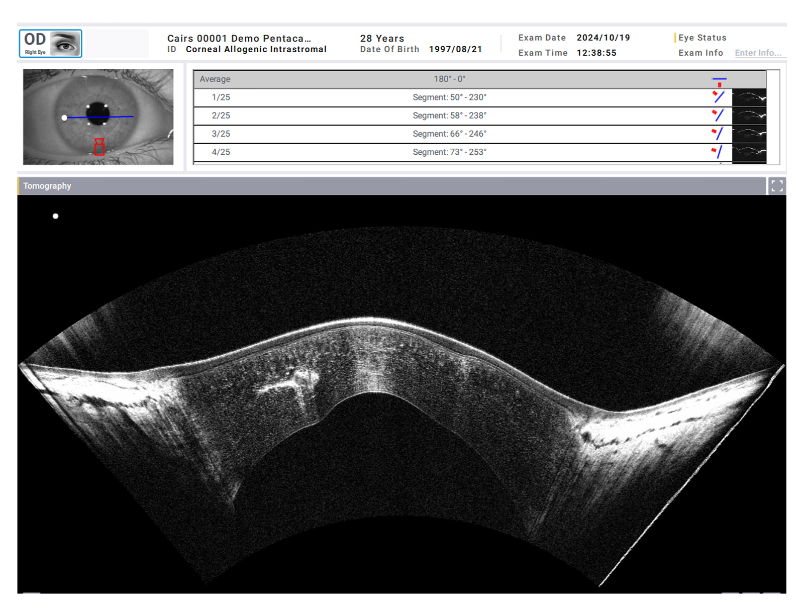Click the OD Right Eye selector button

click(x=50, y=44)
